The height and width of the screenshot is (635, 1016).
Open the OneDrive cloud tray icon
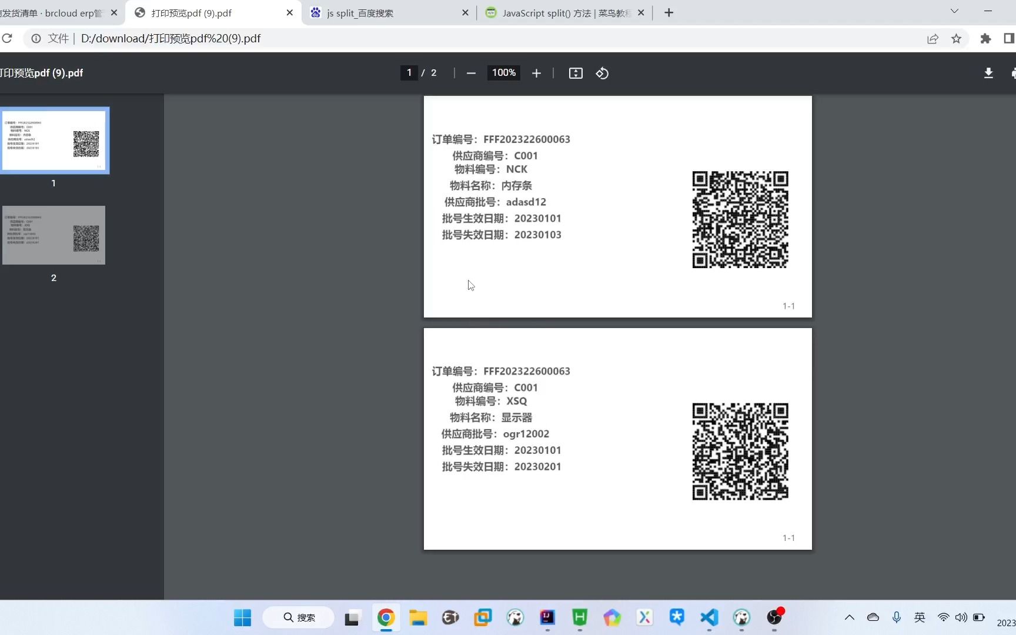click(x=873, y=617)
